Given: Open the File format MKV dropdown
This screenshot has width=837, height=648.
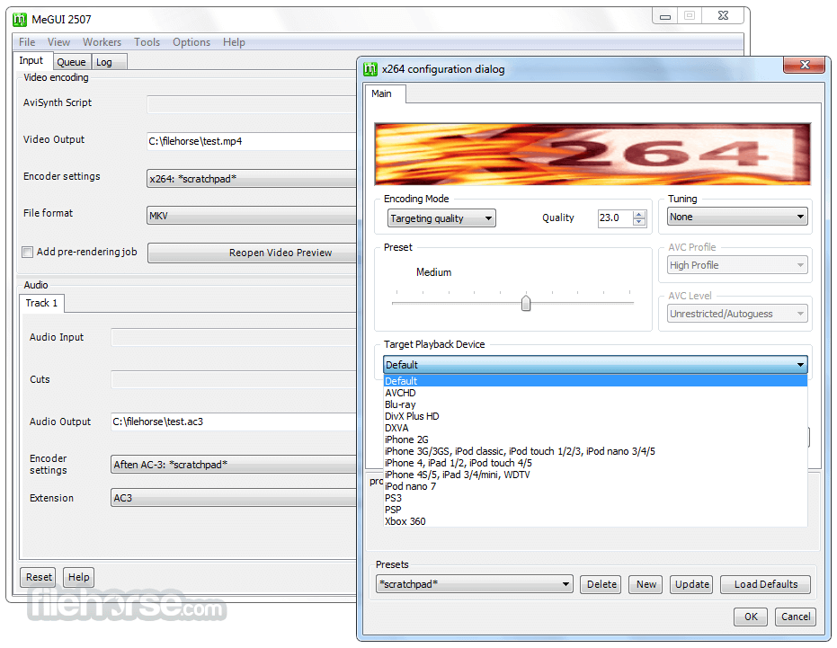Looking at the screenshot, I should 252,216.
